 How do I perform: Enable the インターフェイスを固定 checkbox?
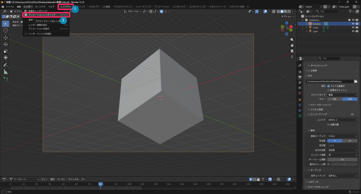pyautogui.click(x=26, y=34)
